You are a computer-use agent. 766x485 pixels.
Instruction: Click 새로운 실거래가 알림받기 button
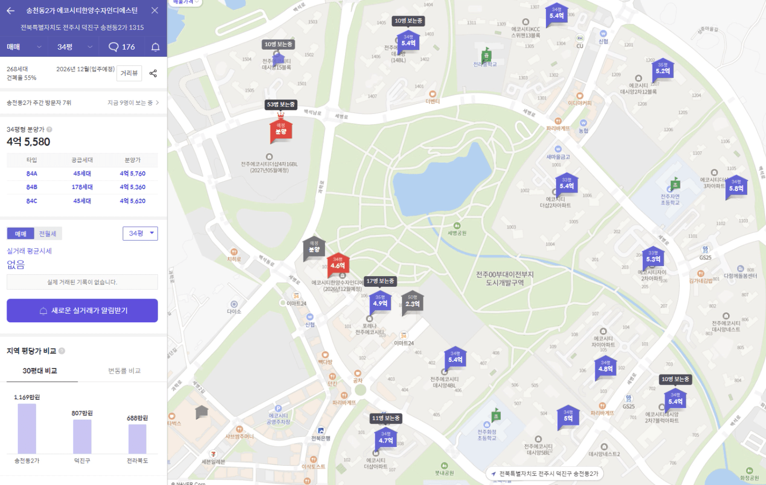[82, 310]
